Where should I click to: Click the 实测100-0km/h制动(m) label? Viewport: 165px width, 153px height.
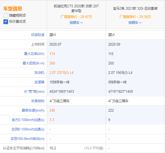(x=27, y=139)
